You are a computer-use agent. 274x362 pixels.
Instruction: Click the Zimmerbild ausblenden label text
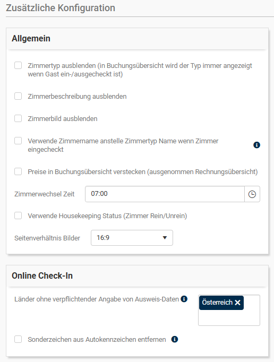63,119
